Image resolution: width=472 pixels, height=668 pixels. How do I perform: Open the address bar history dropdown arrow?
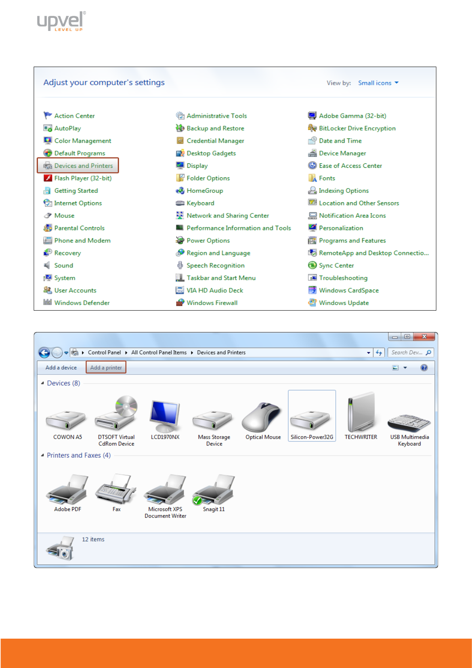point(369,353)
